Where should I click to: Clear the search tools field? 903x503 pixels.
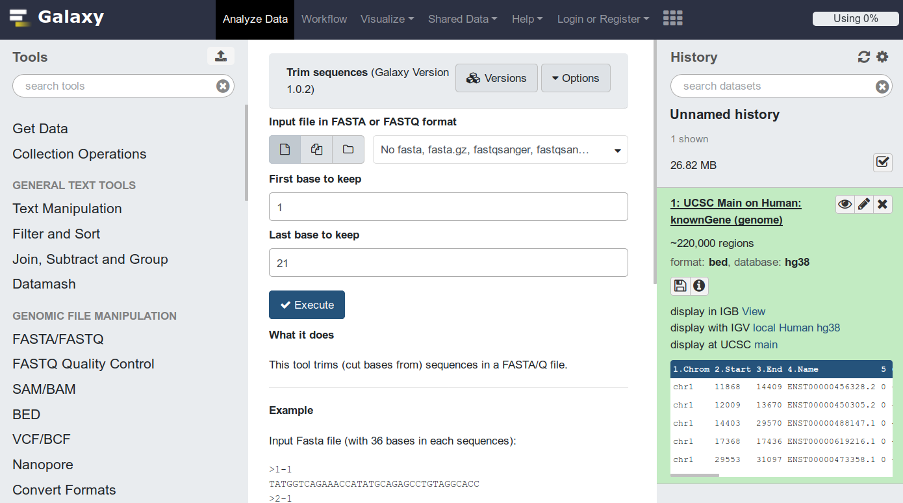(x=223, y=86)
